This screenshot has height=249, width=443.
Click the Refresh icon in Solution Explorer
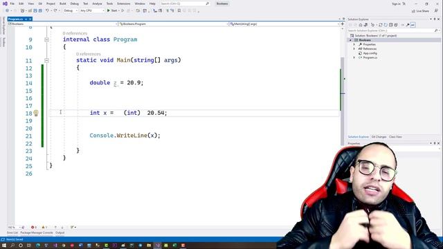click(386, 25)
